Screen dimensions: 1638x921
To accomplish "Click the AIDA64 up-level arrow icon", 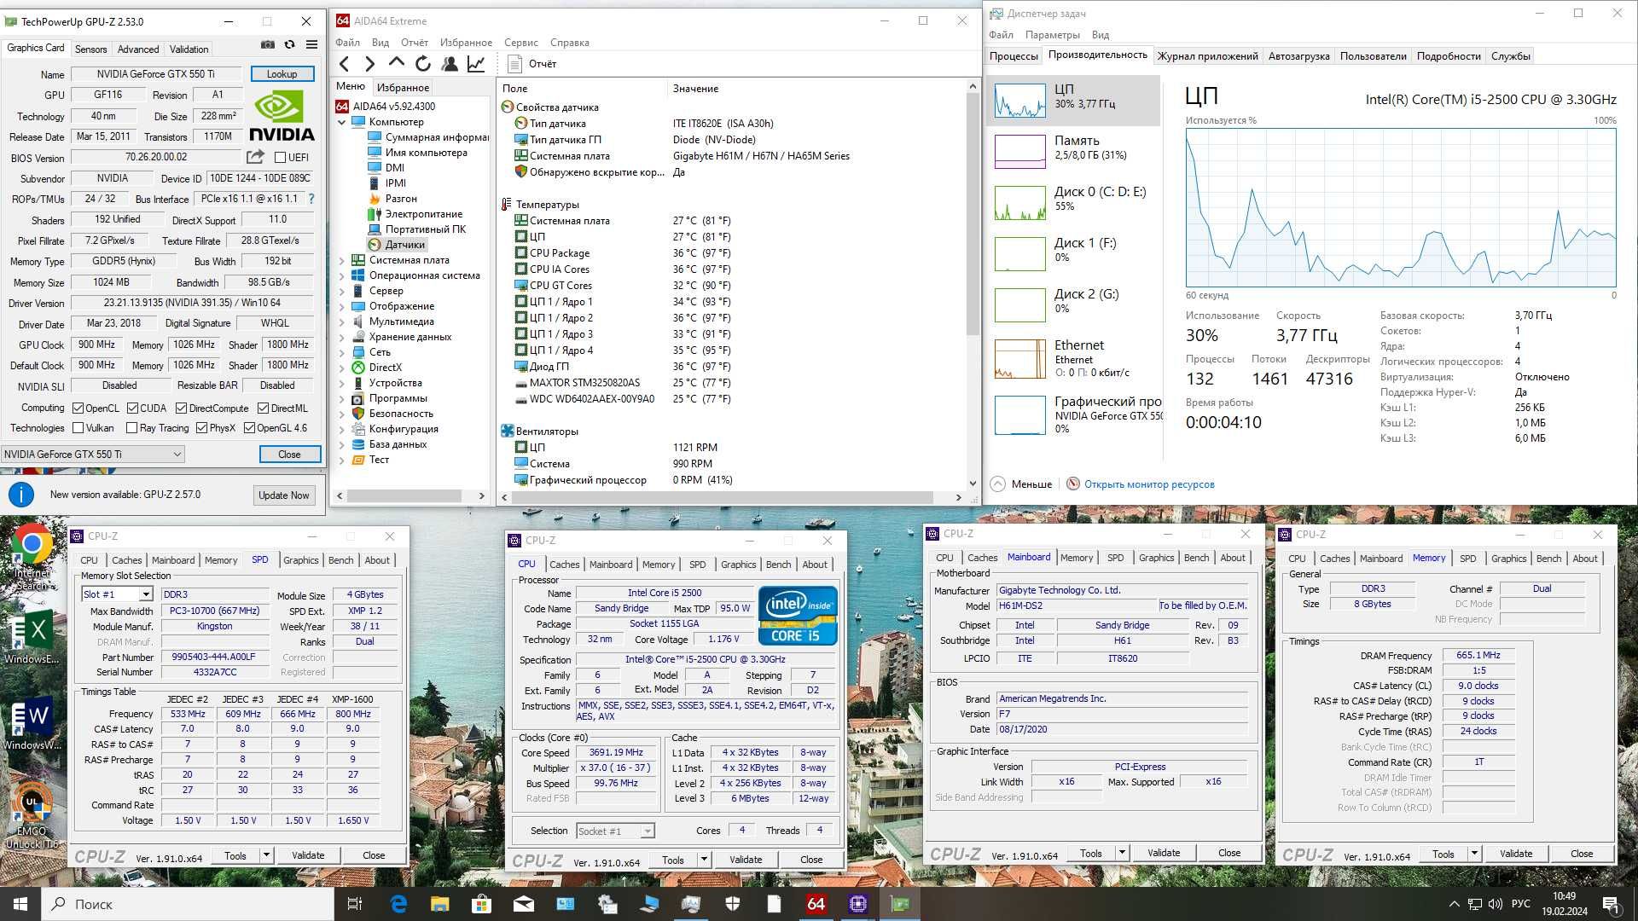I will [396, 63].
